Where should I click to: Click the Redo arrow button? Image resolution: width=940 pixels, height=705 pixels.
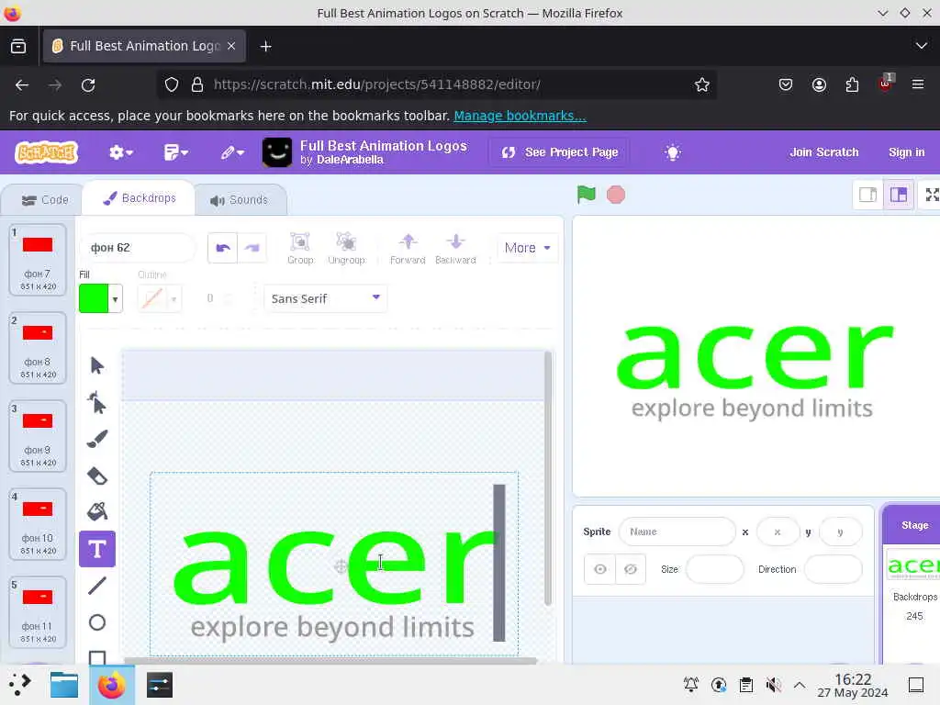(252, 248)
